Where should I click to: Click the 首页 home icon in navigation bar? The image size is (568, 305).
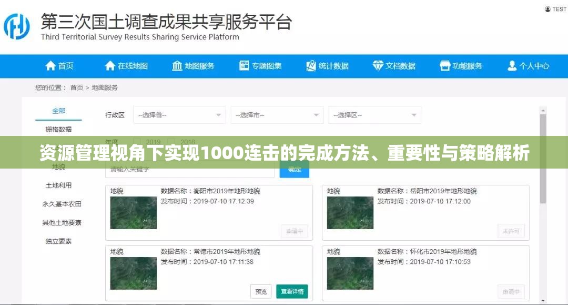click(x=51, y=66)
